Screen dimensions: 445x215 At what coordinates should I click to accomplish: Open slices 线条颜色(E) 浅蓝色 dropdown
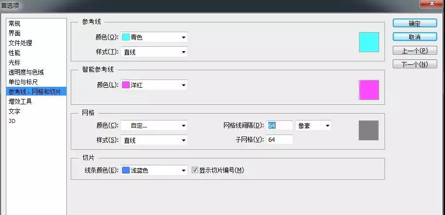click(x=154, y=170)
